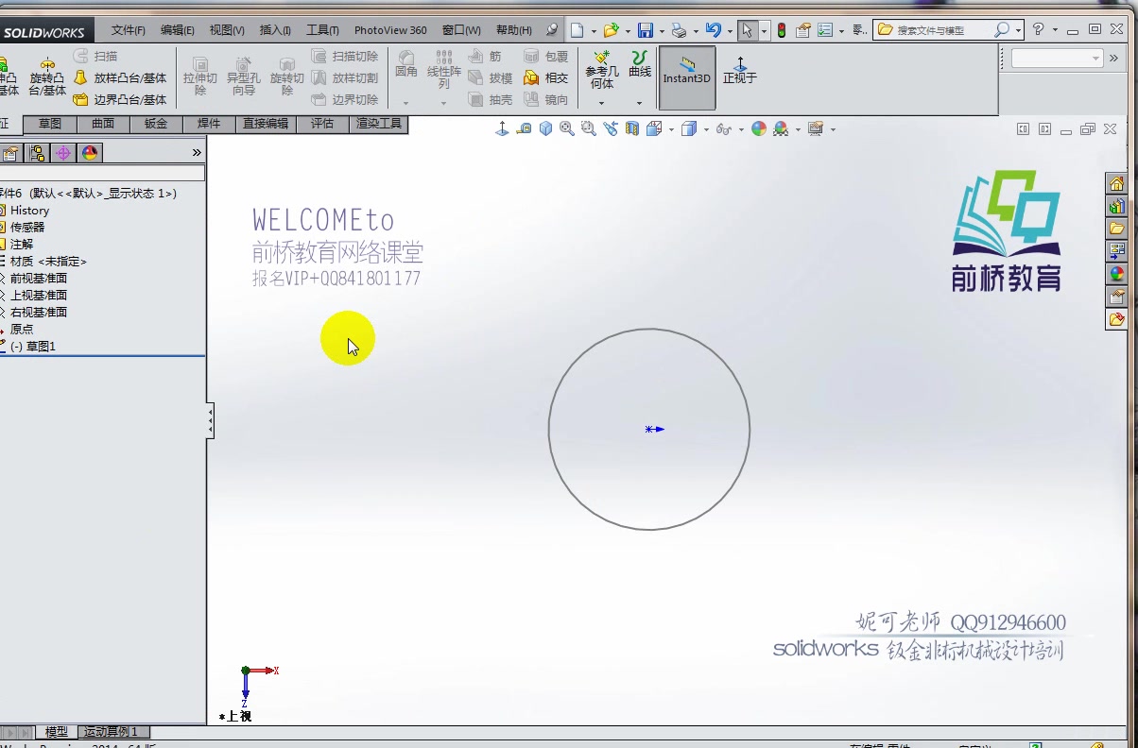Click the Zoom to Fit magnifier icon

tap(564, 129)
